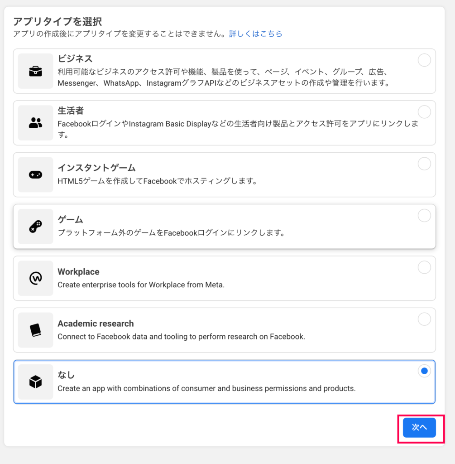The height and width of the screenshot is (464, 455).
Task: Click the ゲーム card description text
Action: click(172, 233)
